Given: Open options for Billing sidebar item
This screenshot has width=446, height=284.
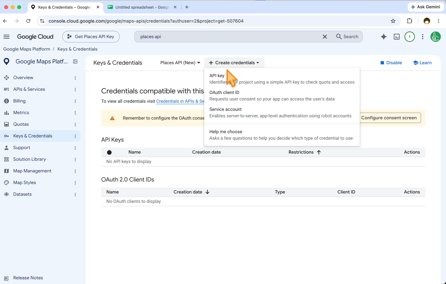Looking at the screenshot, I should point(75,101).
